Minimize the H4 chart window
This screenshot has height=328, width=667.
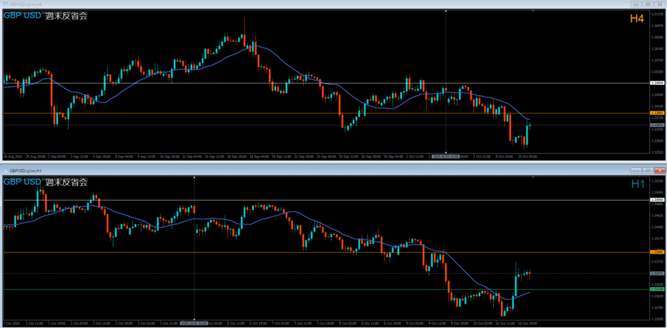pos(635,5)
